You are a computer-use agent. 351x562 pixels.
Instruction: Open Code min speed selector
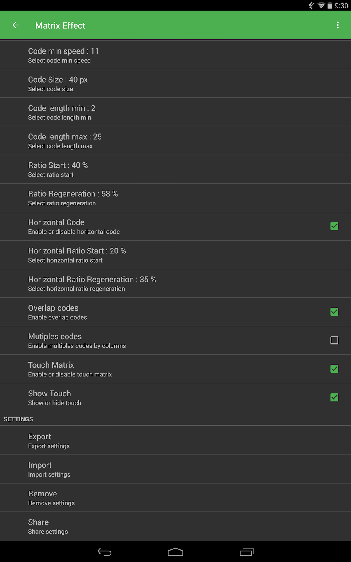175,55
